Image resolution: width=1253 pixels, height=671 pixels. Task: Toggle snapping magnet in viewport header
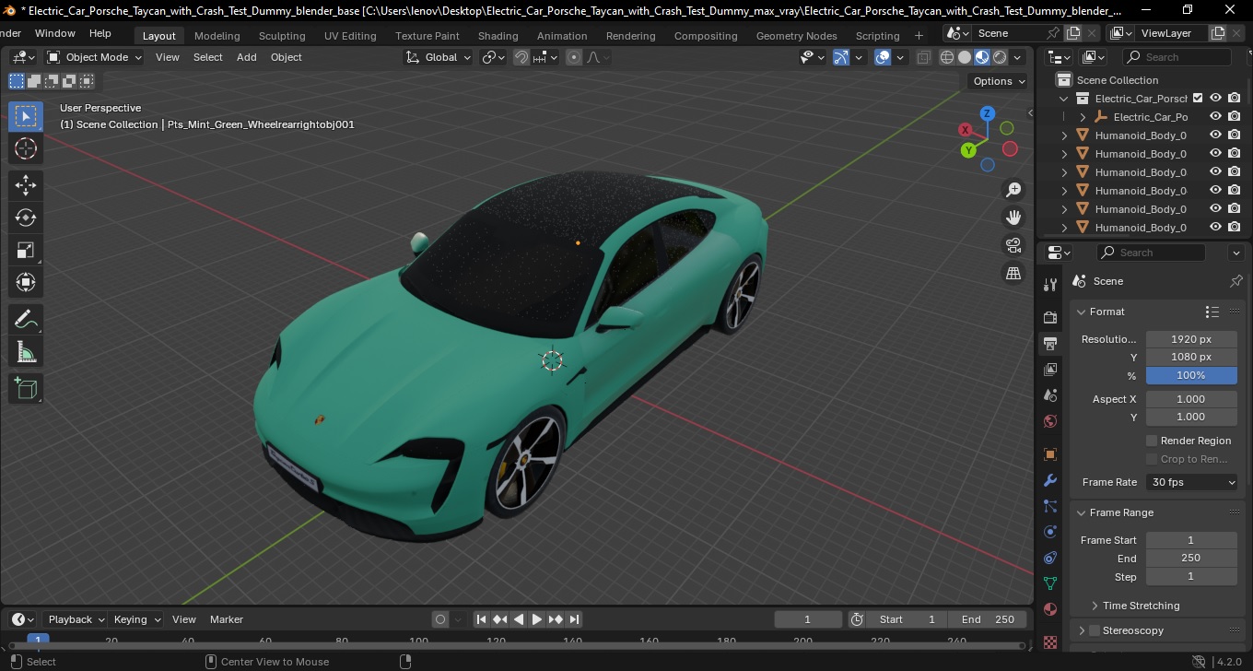[x=521, y=57]
